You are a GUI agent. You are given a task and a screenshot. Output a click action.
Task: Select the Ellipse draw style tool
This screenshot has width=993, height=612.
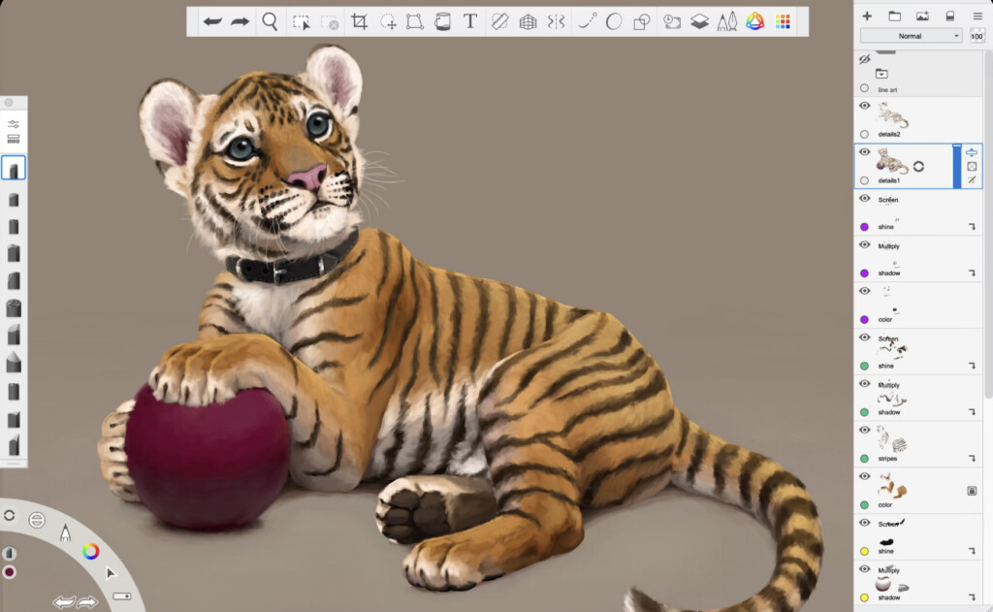pos(614,22)
